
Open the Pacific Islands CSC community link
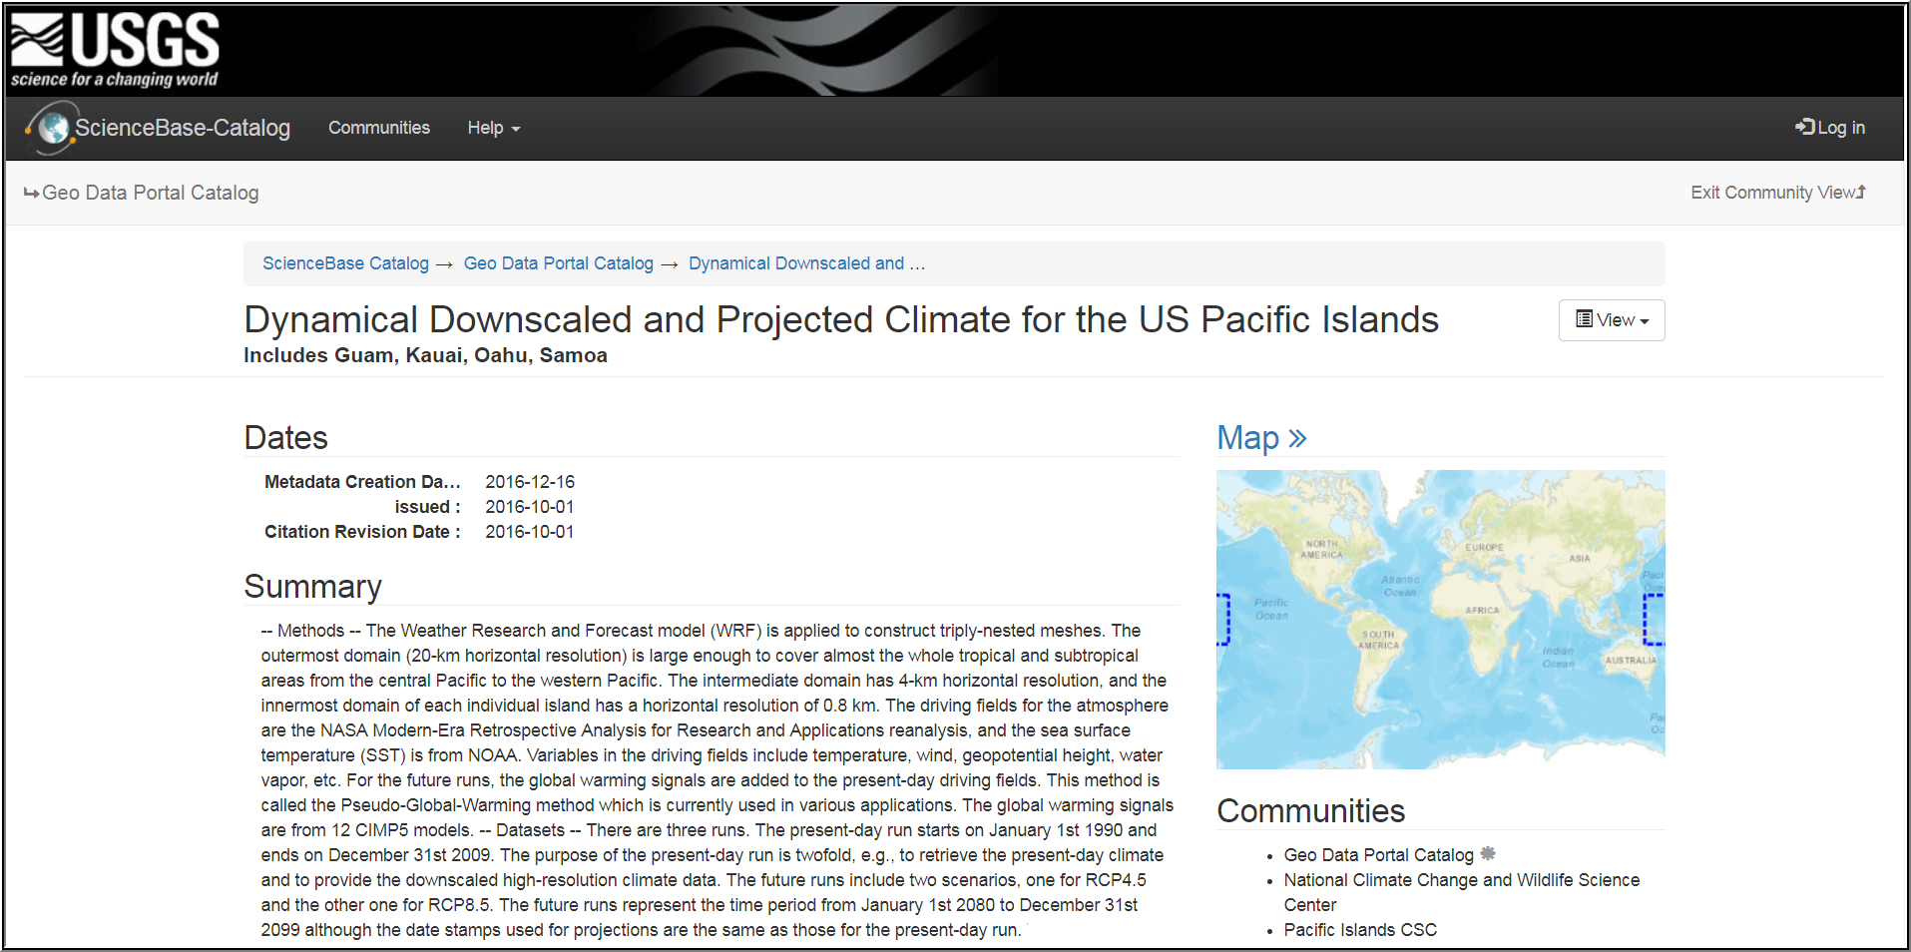tap(1359, 929)
